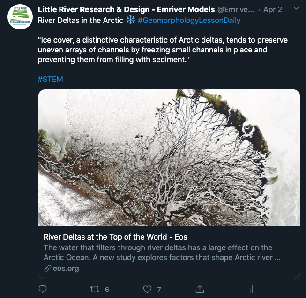Open the Arctic river delta satellite image

tap(169, 158)
